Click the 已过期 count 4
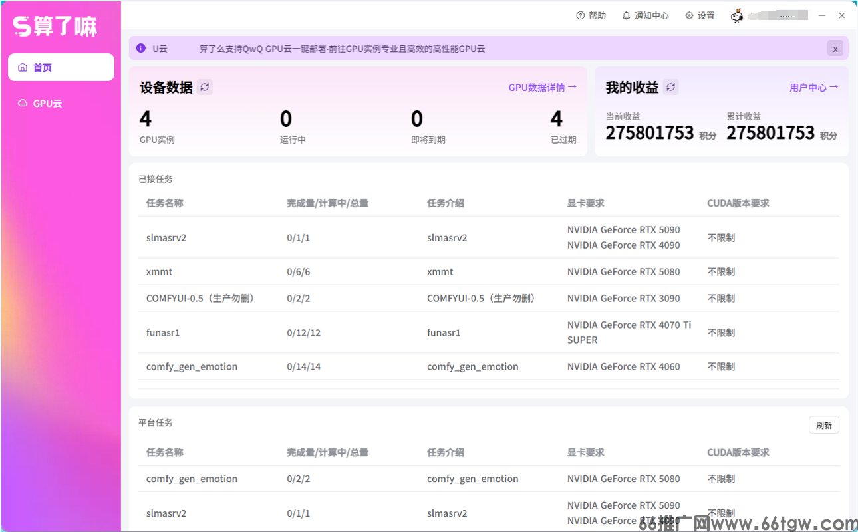This screenshot has width=858, height=532. click(557, 119)
